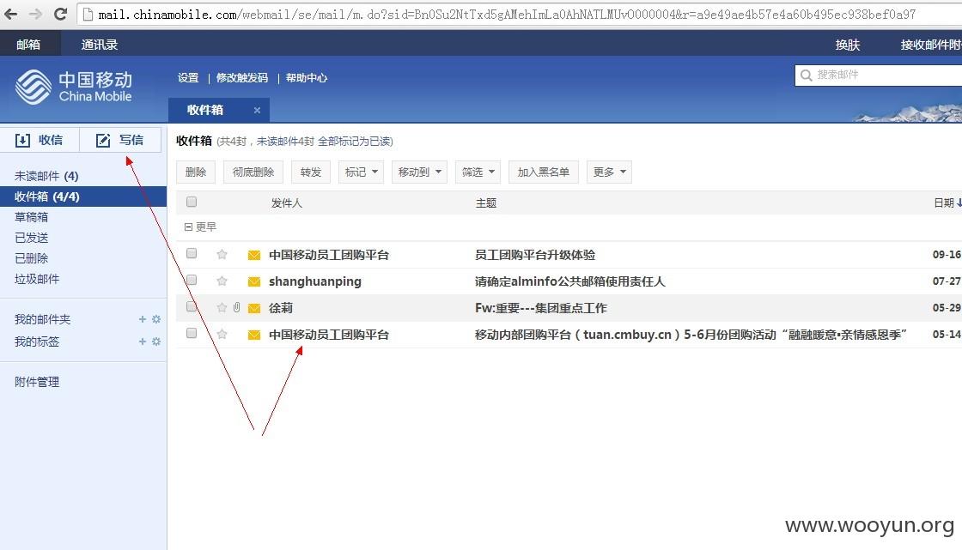
Task: Open 已发送 folder
Action: tap(31, 238)
